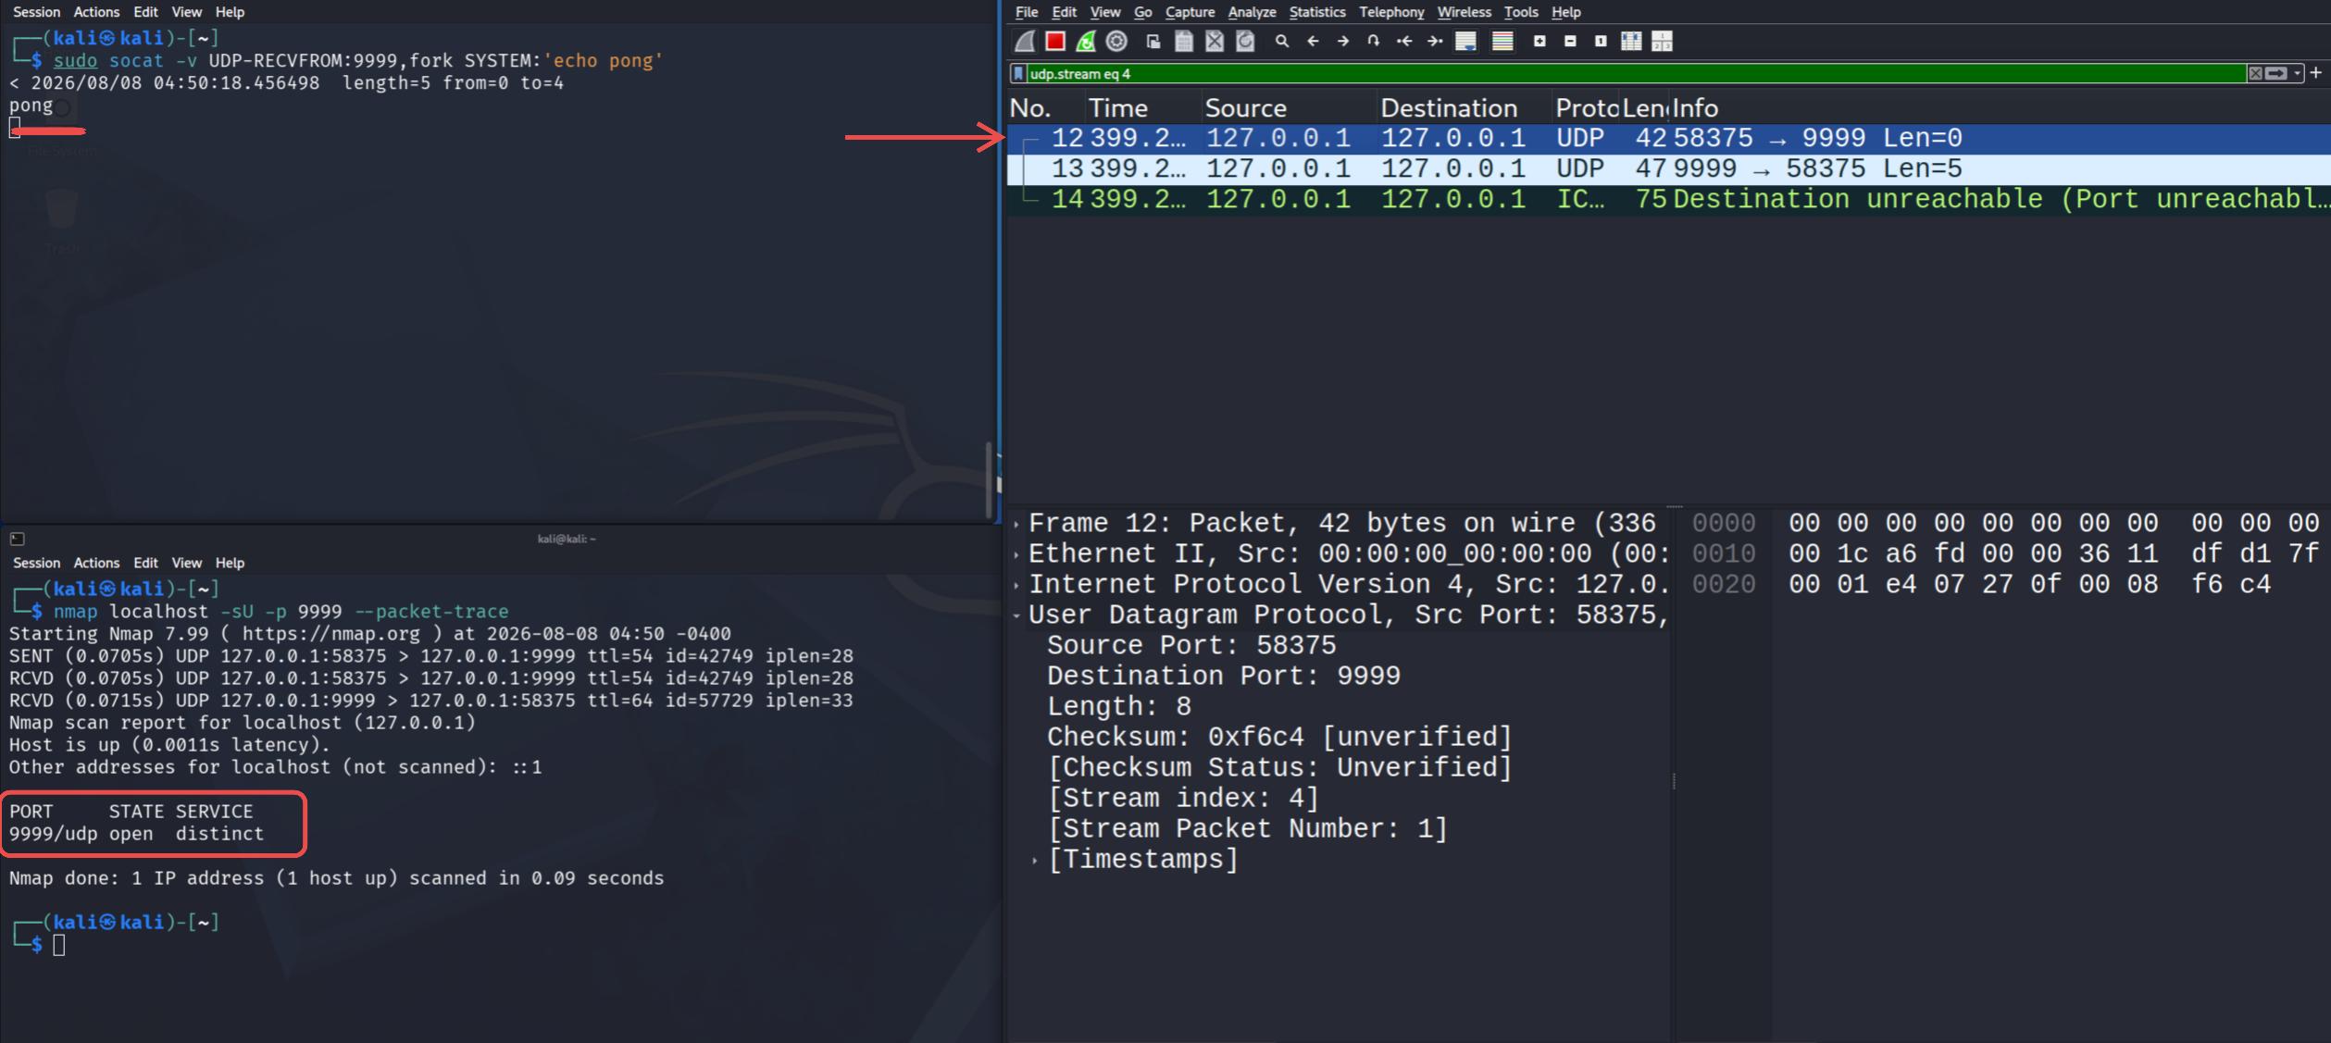Select the 'Destination Port: 9999' field
Viewport: 2331px width, 1043px height.
(1223, 677)
